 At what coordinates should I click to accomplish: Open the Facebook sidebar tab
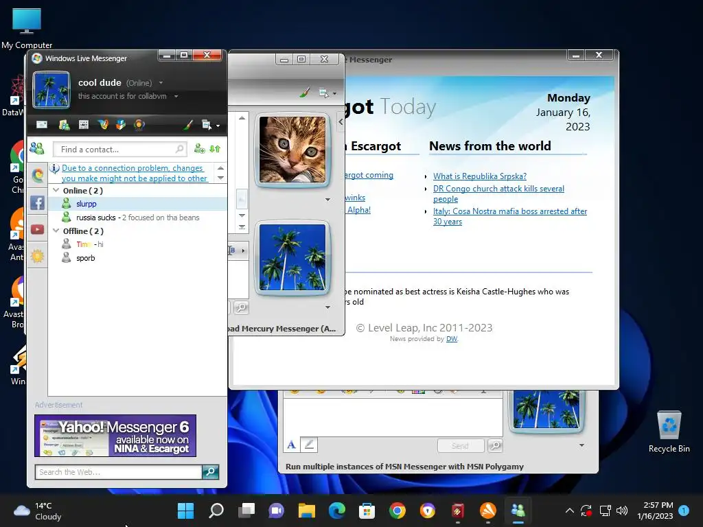pyautogui.click(x=38, y=202)
